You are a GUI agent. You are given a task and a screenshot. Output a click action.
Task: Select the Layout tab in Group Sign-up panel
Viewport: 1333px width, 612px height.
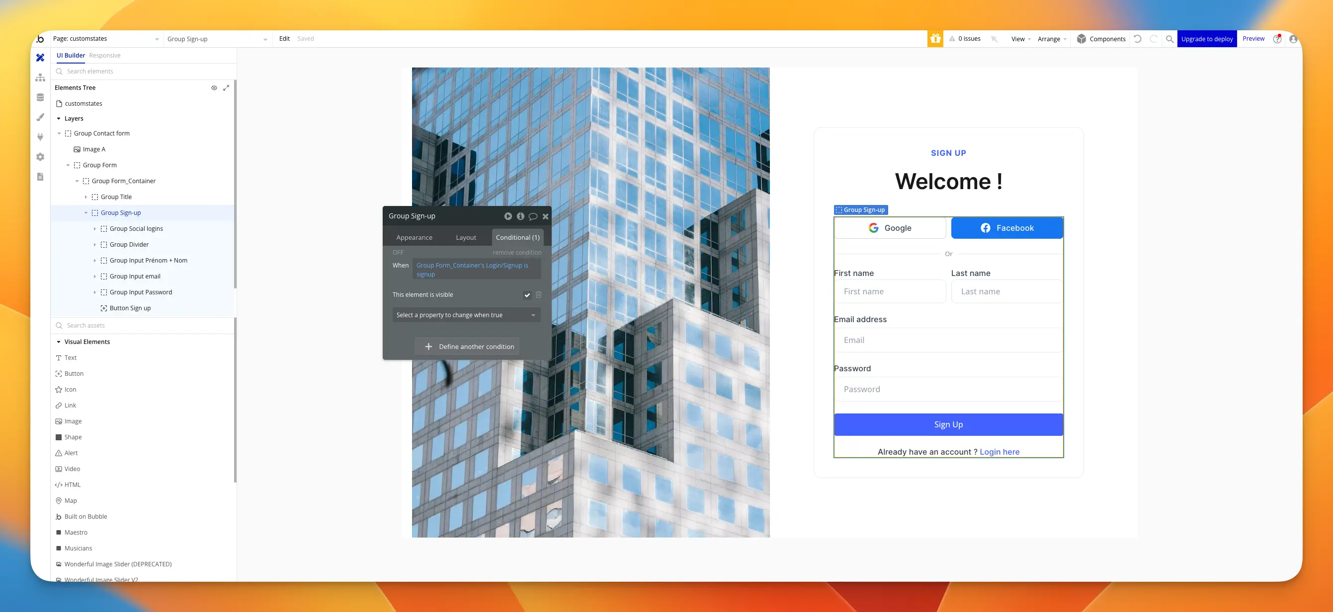click(466, 237)
